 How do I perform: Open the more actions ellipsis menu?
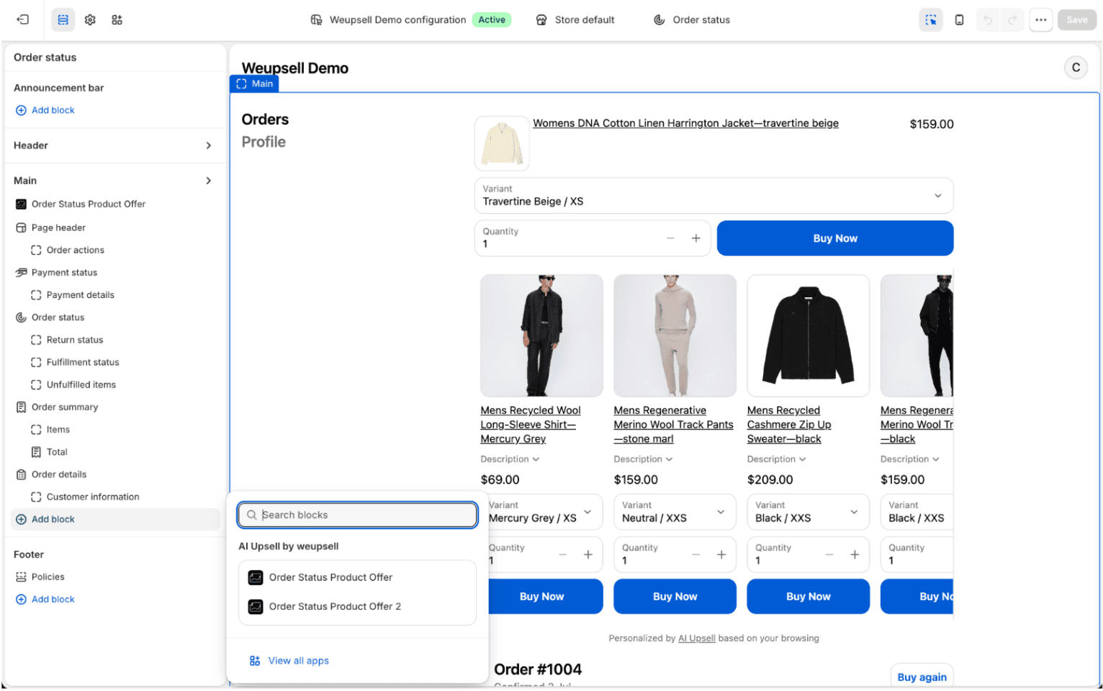click(x=1041, y=20)
